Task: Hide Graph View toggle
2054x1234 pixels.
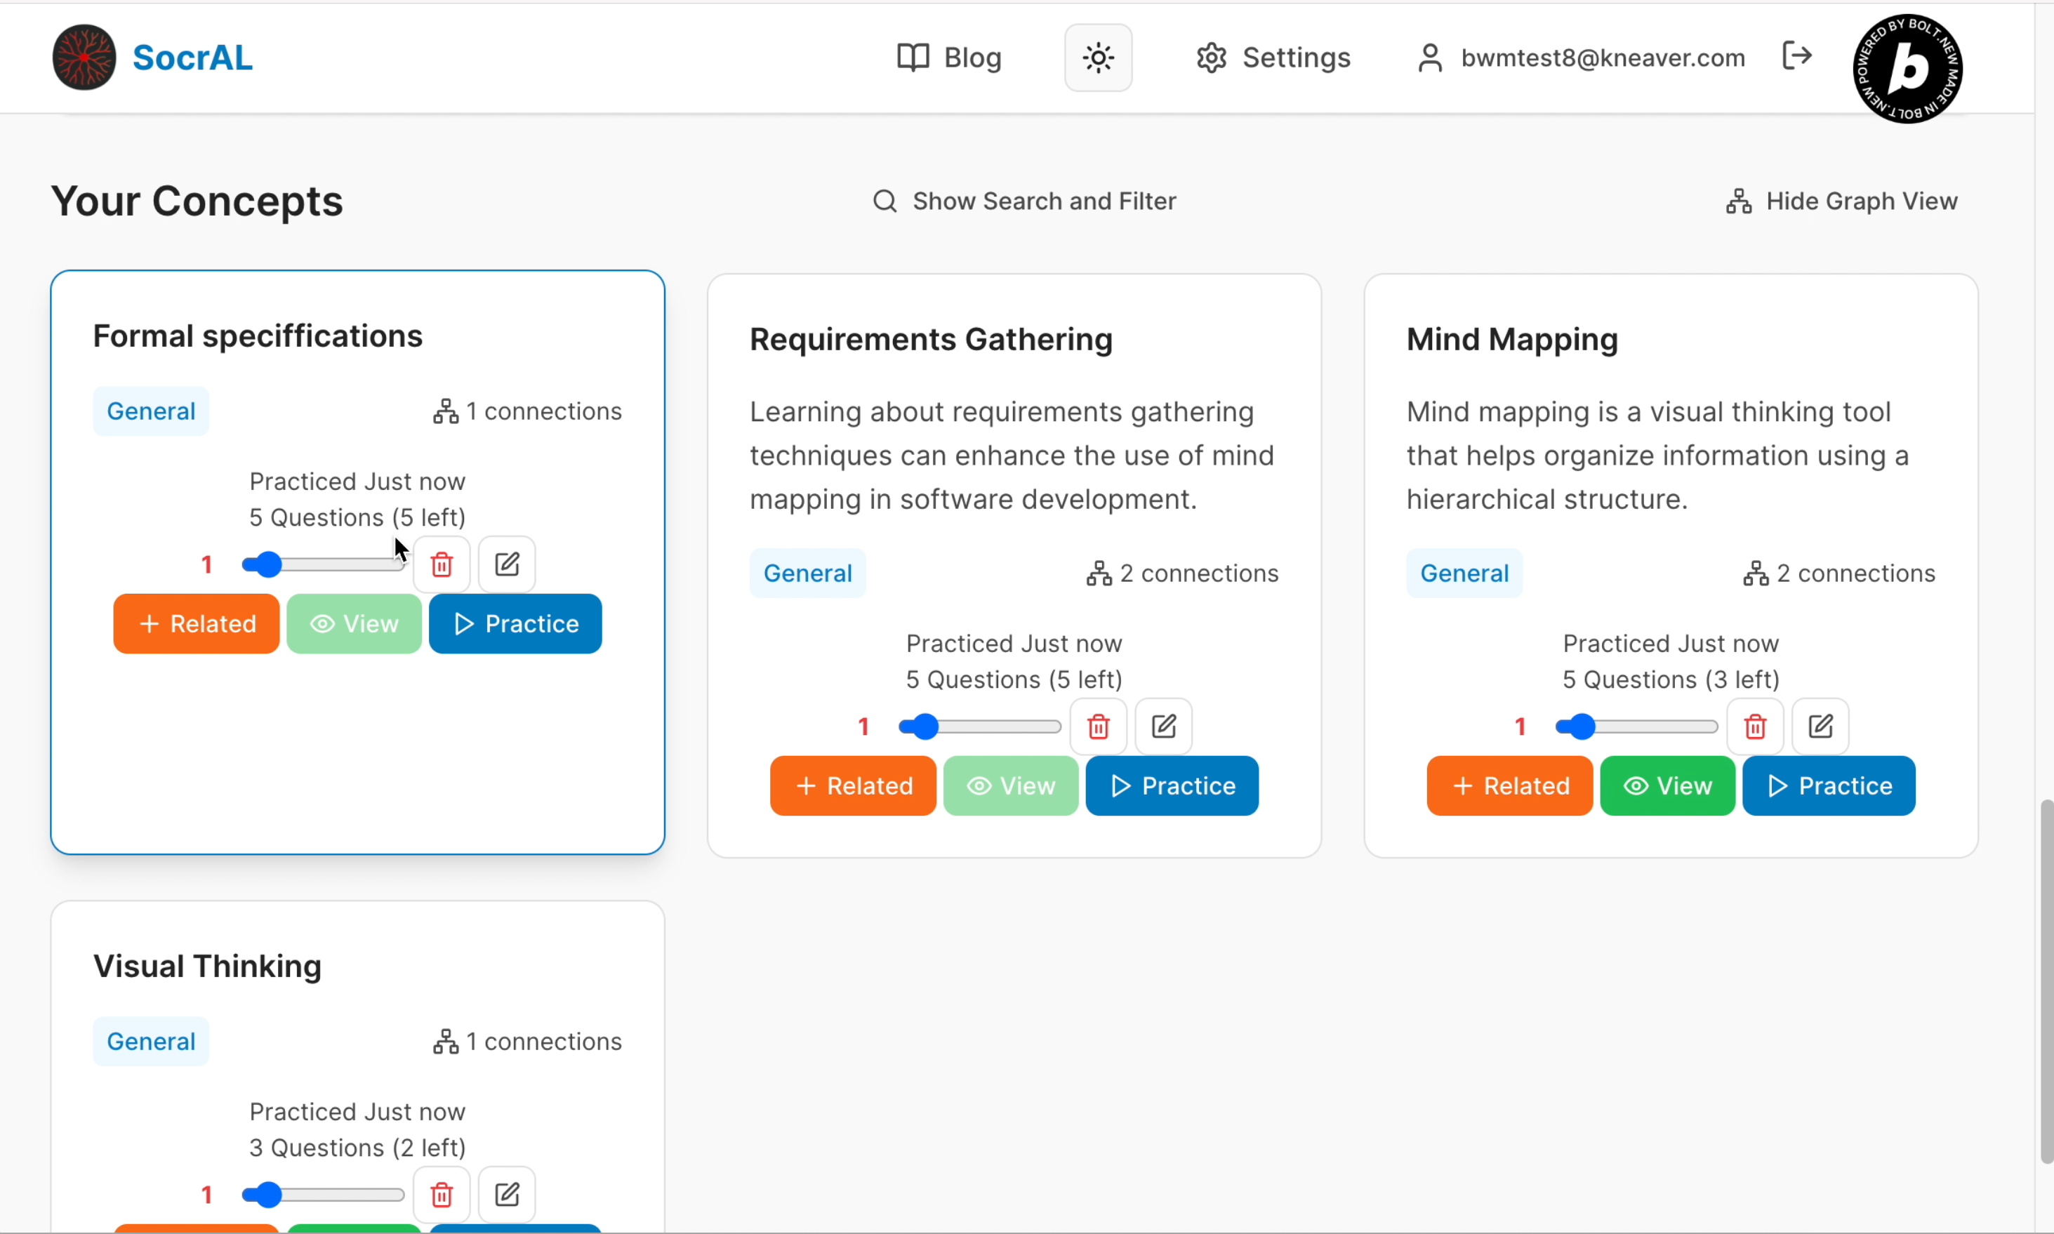Action: click(1841, 201)
